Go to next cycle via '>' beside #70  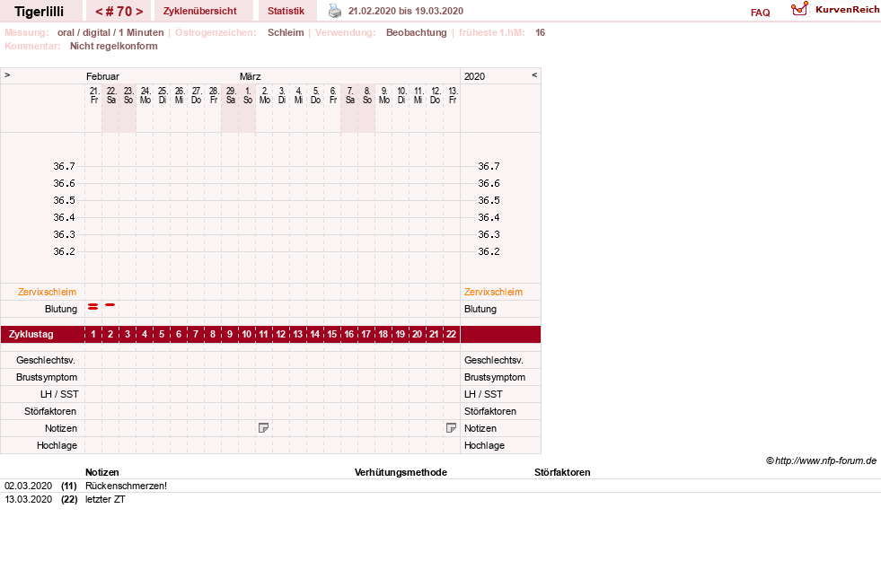click(139, 12)
